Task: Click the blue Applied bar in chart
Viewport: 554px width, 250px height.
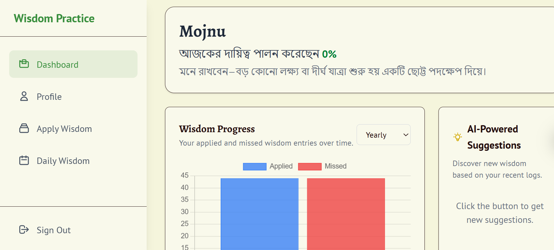Action: [259, 214]
